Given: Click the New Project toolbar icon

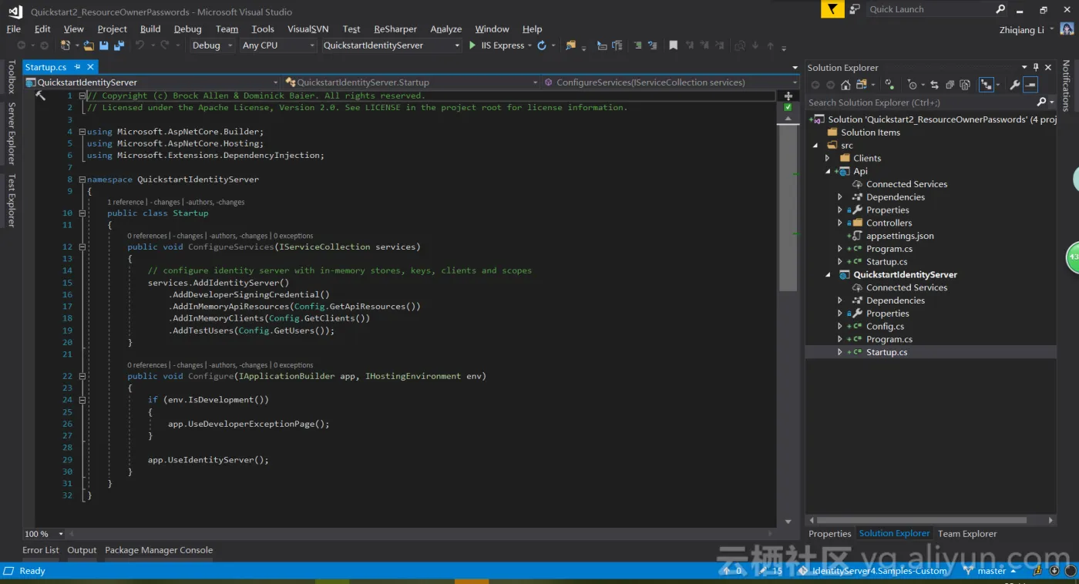Looking at the screenshot, I should point(66,45).
